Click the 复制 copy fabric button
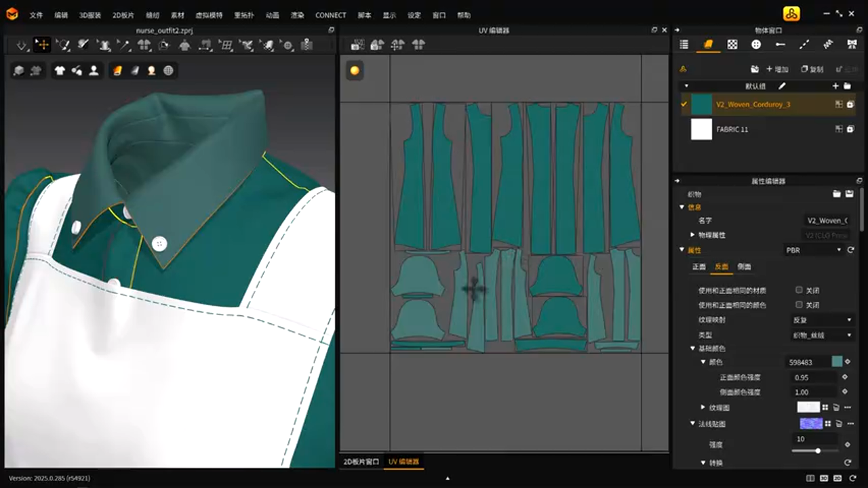868x488 pixels. (812, 69)
